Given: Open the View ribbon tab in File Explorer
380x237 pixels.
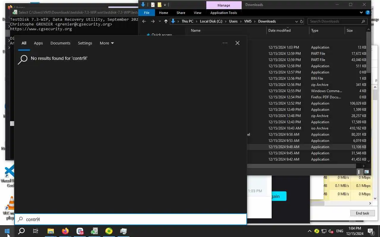Looking at the screenshot, I should pos(197,13).
